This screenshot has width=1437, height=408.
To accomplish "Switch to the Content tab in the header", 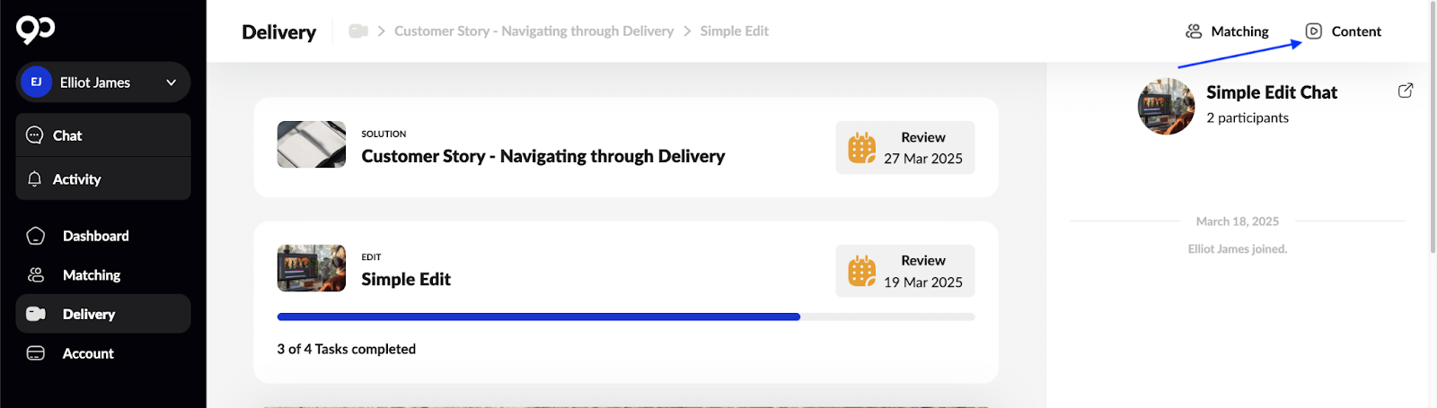I will pyautogui.click(x=1344, y=31).
